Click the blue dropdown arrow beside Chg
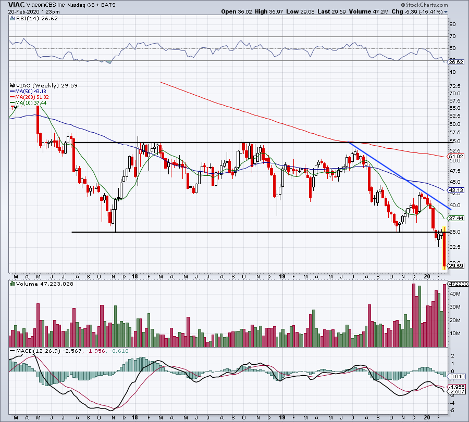The width and height of the screenshot is (469, 422). click(x=446, y=12)
